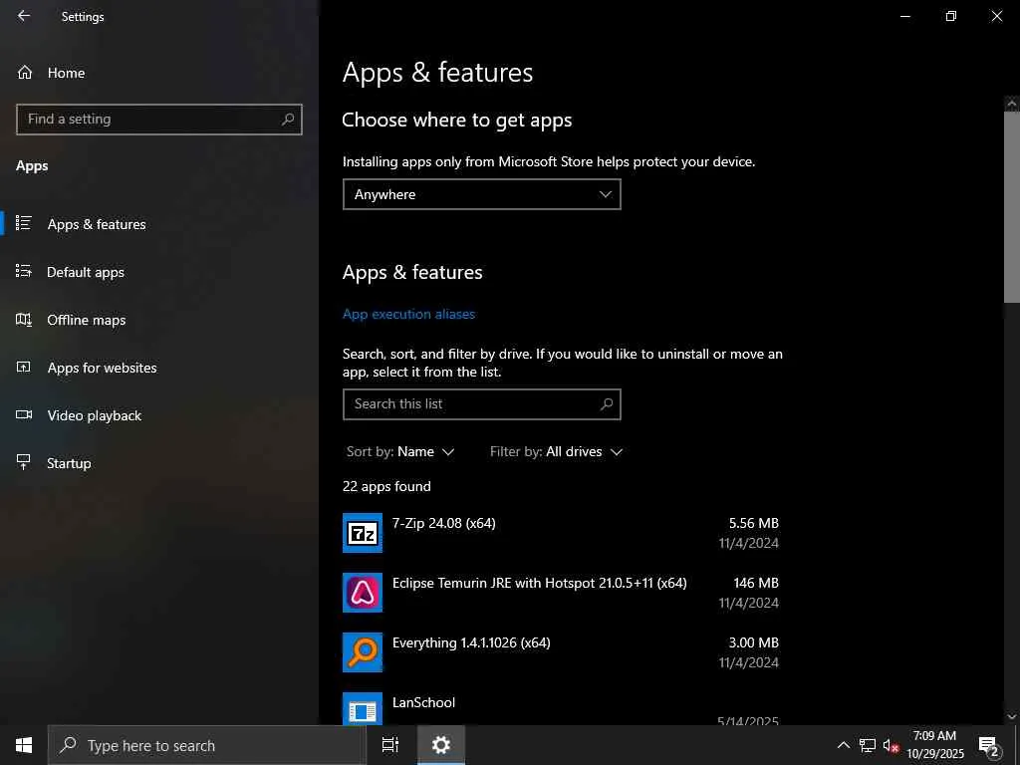Show hidden system tray icons

coord(843,745)
